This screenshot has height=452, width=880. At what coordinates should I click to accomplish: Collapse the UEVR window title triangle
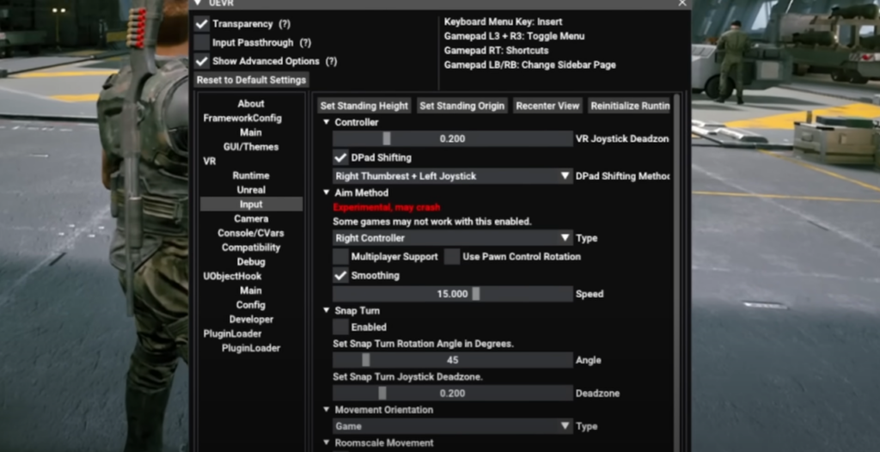199,3
